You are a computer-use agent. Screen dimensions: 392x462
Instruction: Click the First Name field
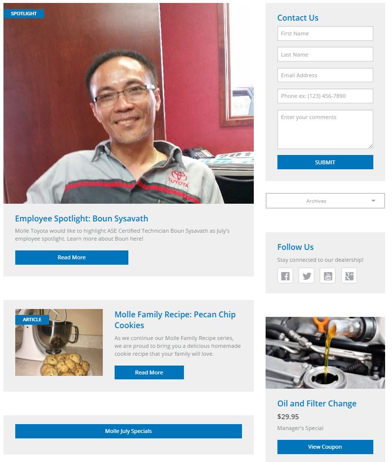(x=325, y=33)
